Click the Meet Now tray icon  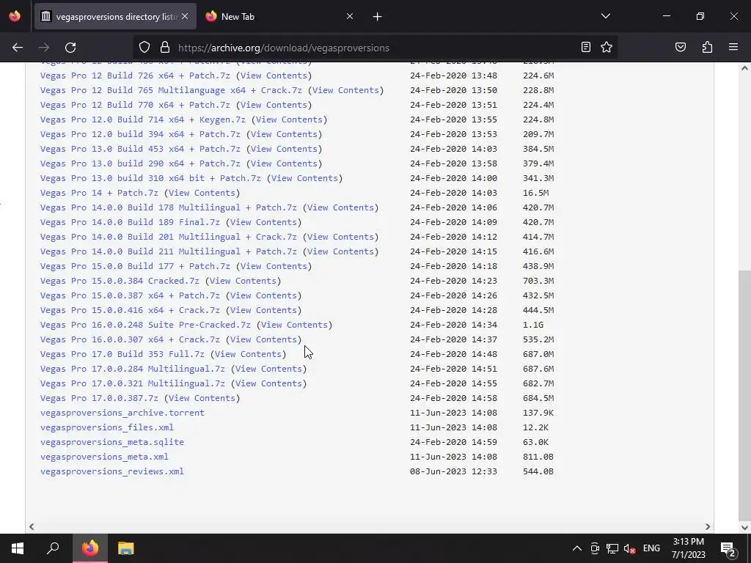click(595, 548)
